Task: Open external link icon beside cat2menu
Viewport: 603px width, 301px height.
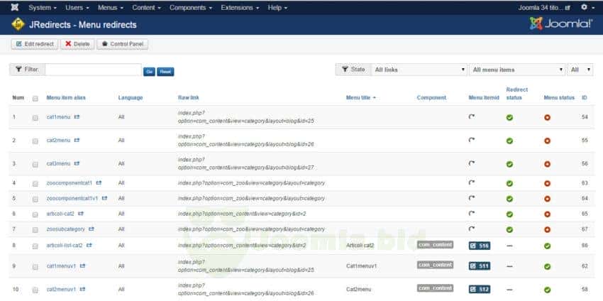Action: click(x=77, y=140)
